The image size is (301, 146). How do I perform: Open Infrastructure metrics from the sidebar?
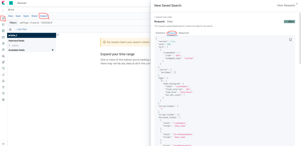tap(3, 56)
